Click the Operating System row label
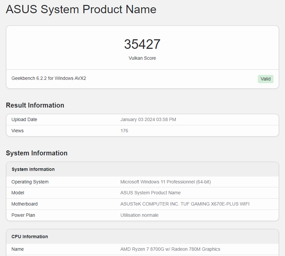285x256 pixels. pos(30,182)
